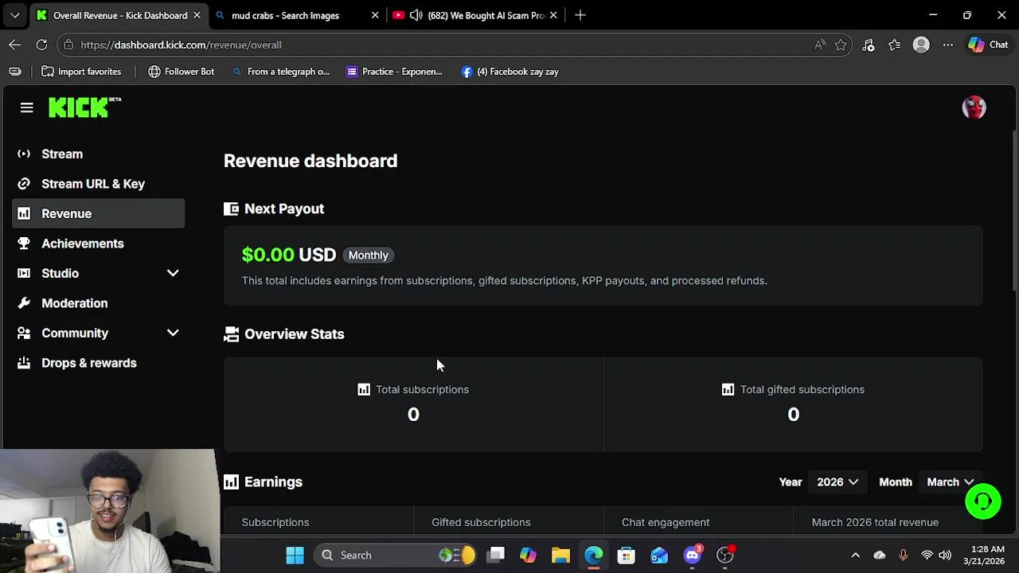Image resolution: width=1019 pixels, height=573 pixels.
Task: Show hidden system tray icons
Action: coord(855,555)
